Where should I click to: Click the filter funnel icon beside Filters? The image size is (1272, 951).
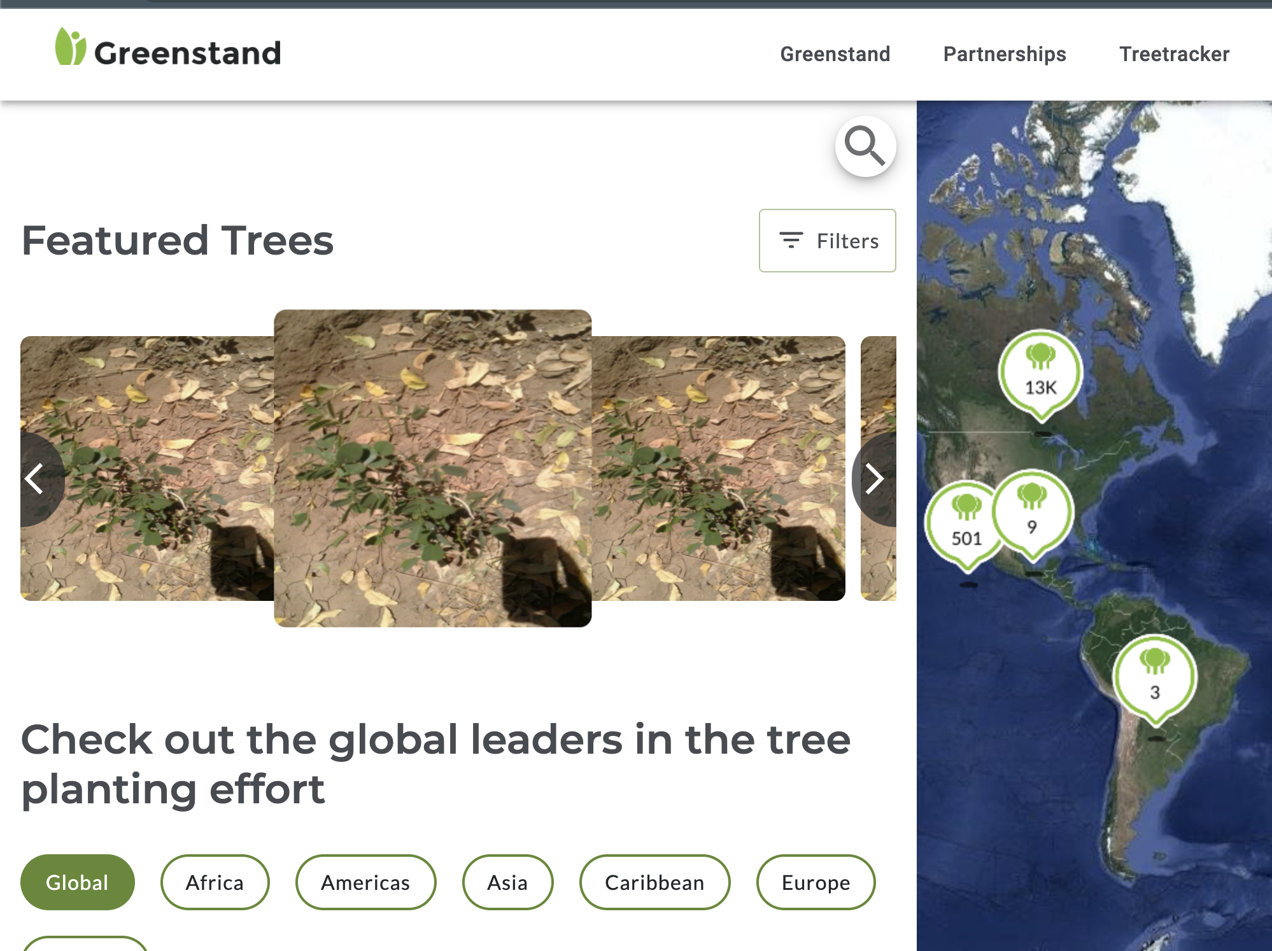coord(791,241)
